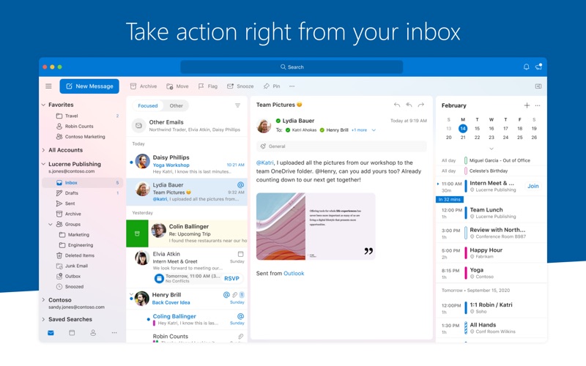Open the Engineering group folder

point(83,245)
